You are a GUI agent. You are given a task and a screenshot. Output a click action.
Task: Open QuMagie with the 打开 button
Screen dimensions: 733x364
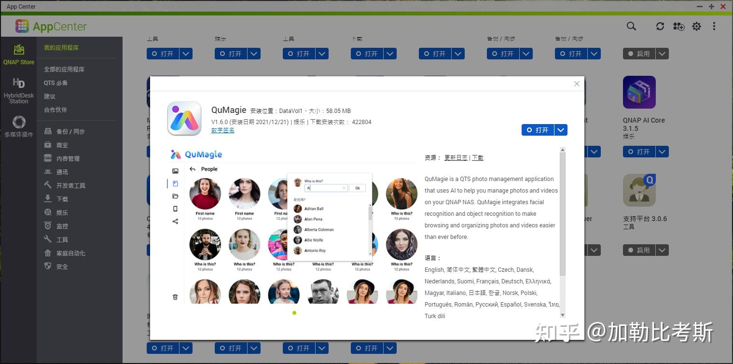pos(538,130)
